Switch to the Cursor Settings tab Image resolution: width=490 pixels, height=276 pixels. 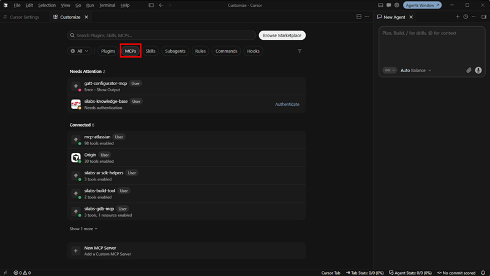click(24, 17)
